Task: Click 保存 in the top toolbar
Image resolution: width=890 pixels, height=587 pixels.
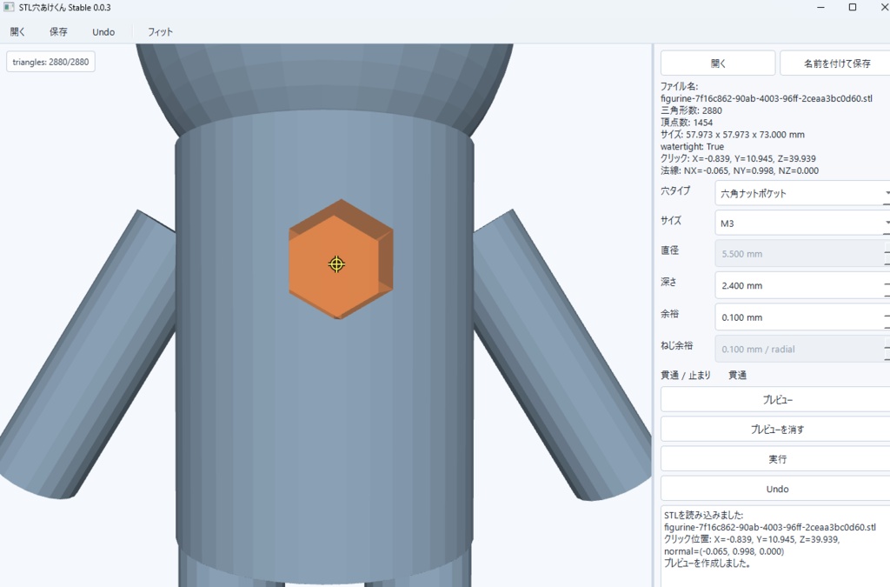Action: tap(58, 32)
